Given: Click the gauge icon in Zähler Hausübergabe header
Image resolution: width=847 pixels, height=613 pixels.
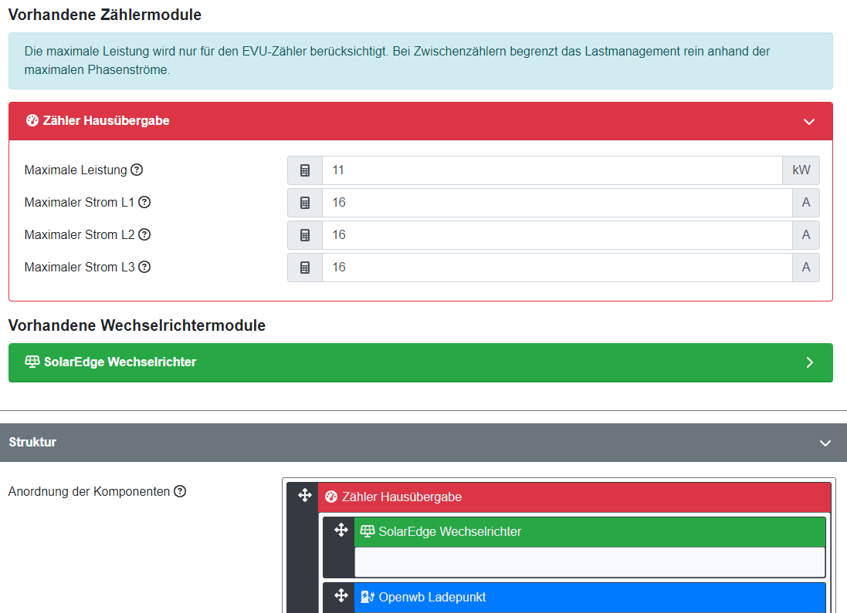Looking at the screenshot, I should [x=32, y=120].
